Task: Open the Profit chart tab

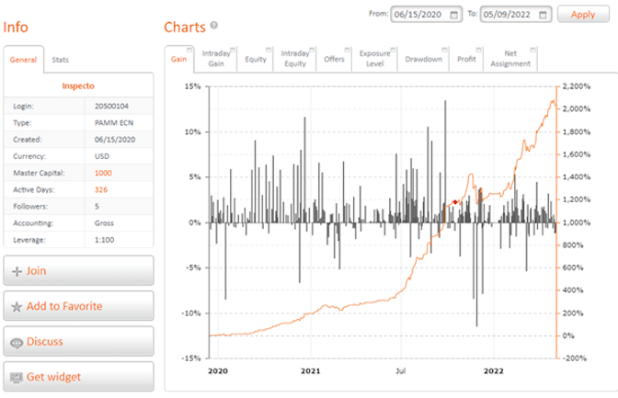Action: point(466,59)
